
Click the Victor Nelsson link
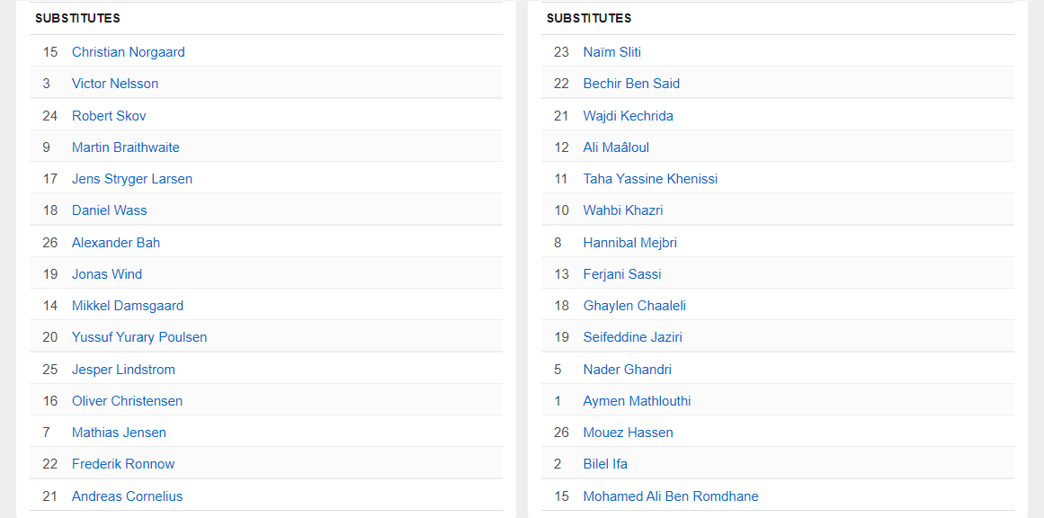(115, 84)
